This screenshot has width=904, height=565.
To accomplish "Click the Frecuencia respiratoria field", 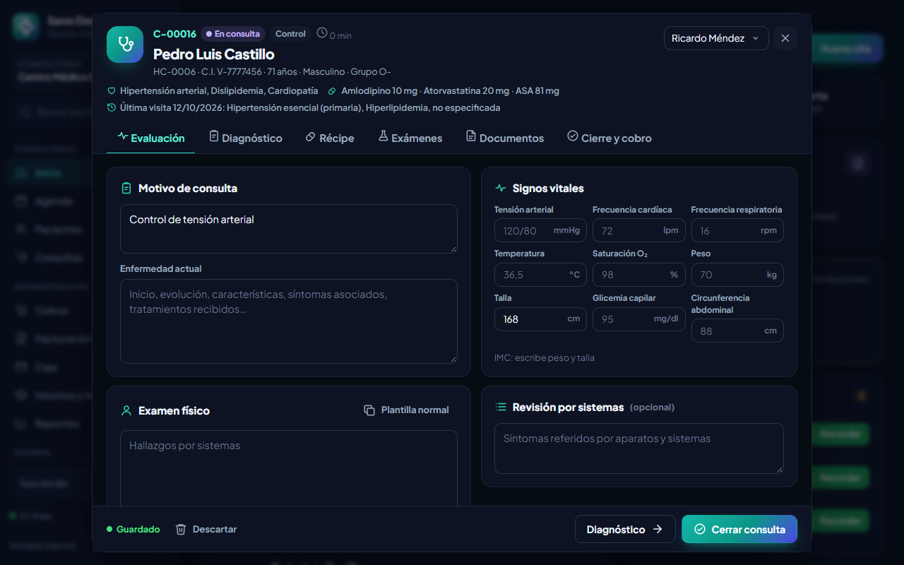I will tap(737, 230).
